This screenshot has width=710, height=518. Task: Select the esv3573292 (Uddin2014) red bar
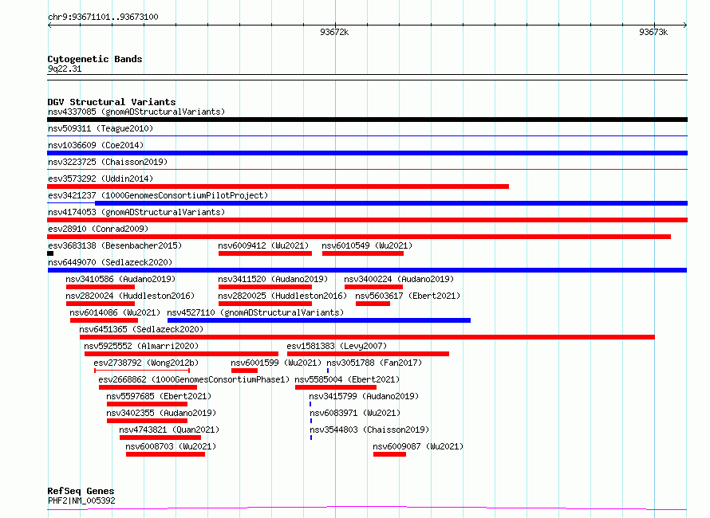tap(278, 186)
